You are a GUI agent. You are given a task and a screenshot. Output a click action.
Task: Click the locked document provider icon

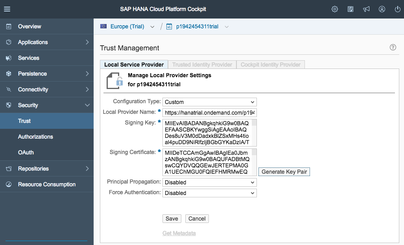pos(114,81)
